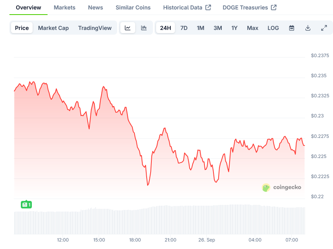Click the 26. Sep date axis label

pos(207,240)
